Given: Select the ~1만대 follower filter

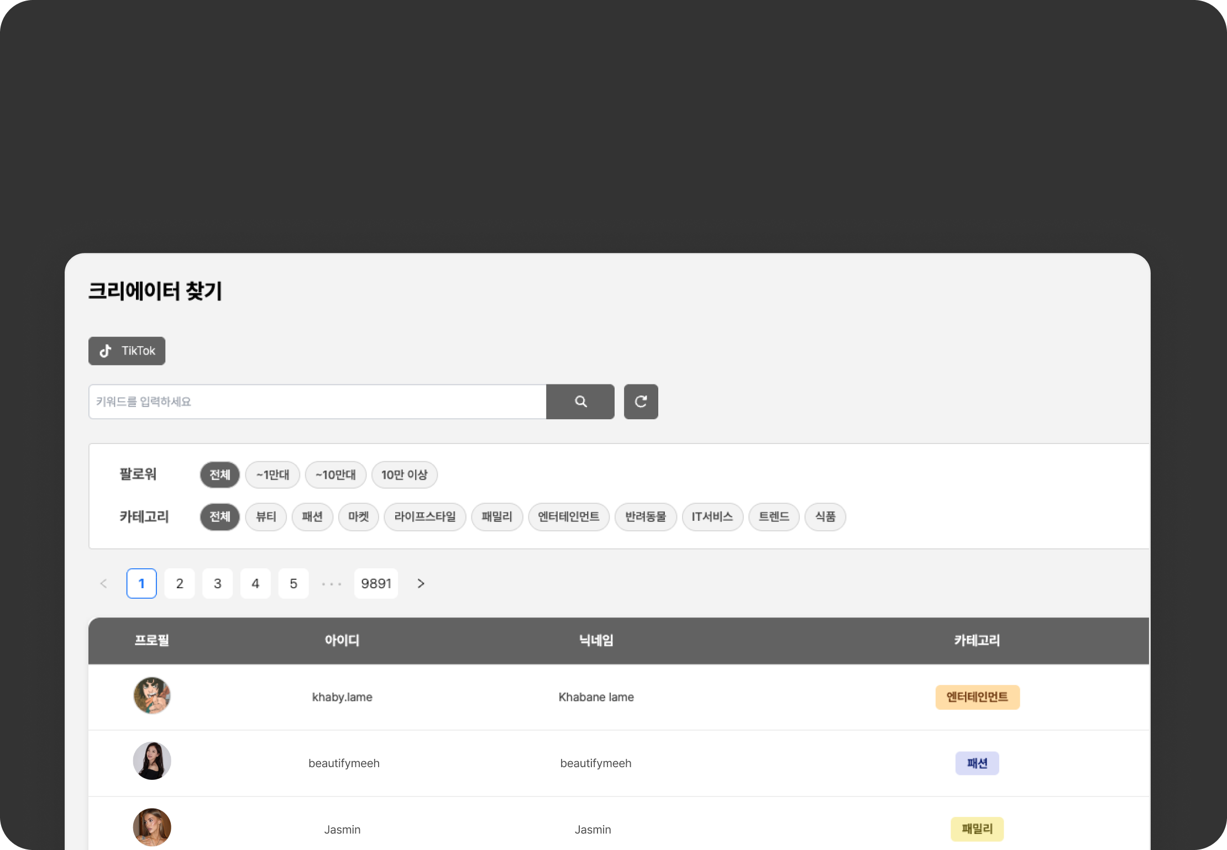Looking at the screenshot, I should tap(272, 475).
